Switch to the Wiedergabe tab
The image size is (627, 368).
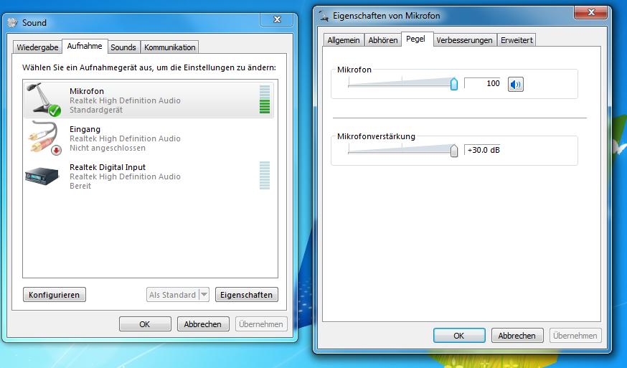[37, 47]
